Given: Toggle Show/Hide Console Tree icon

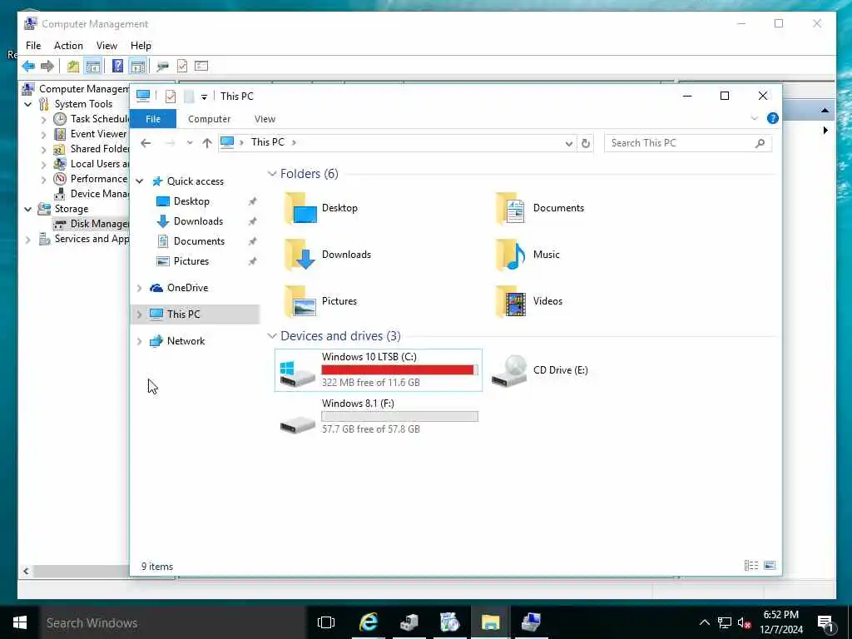Looking at the screenshot, I should tap(93, 67).
